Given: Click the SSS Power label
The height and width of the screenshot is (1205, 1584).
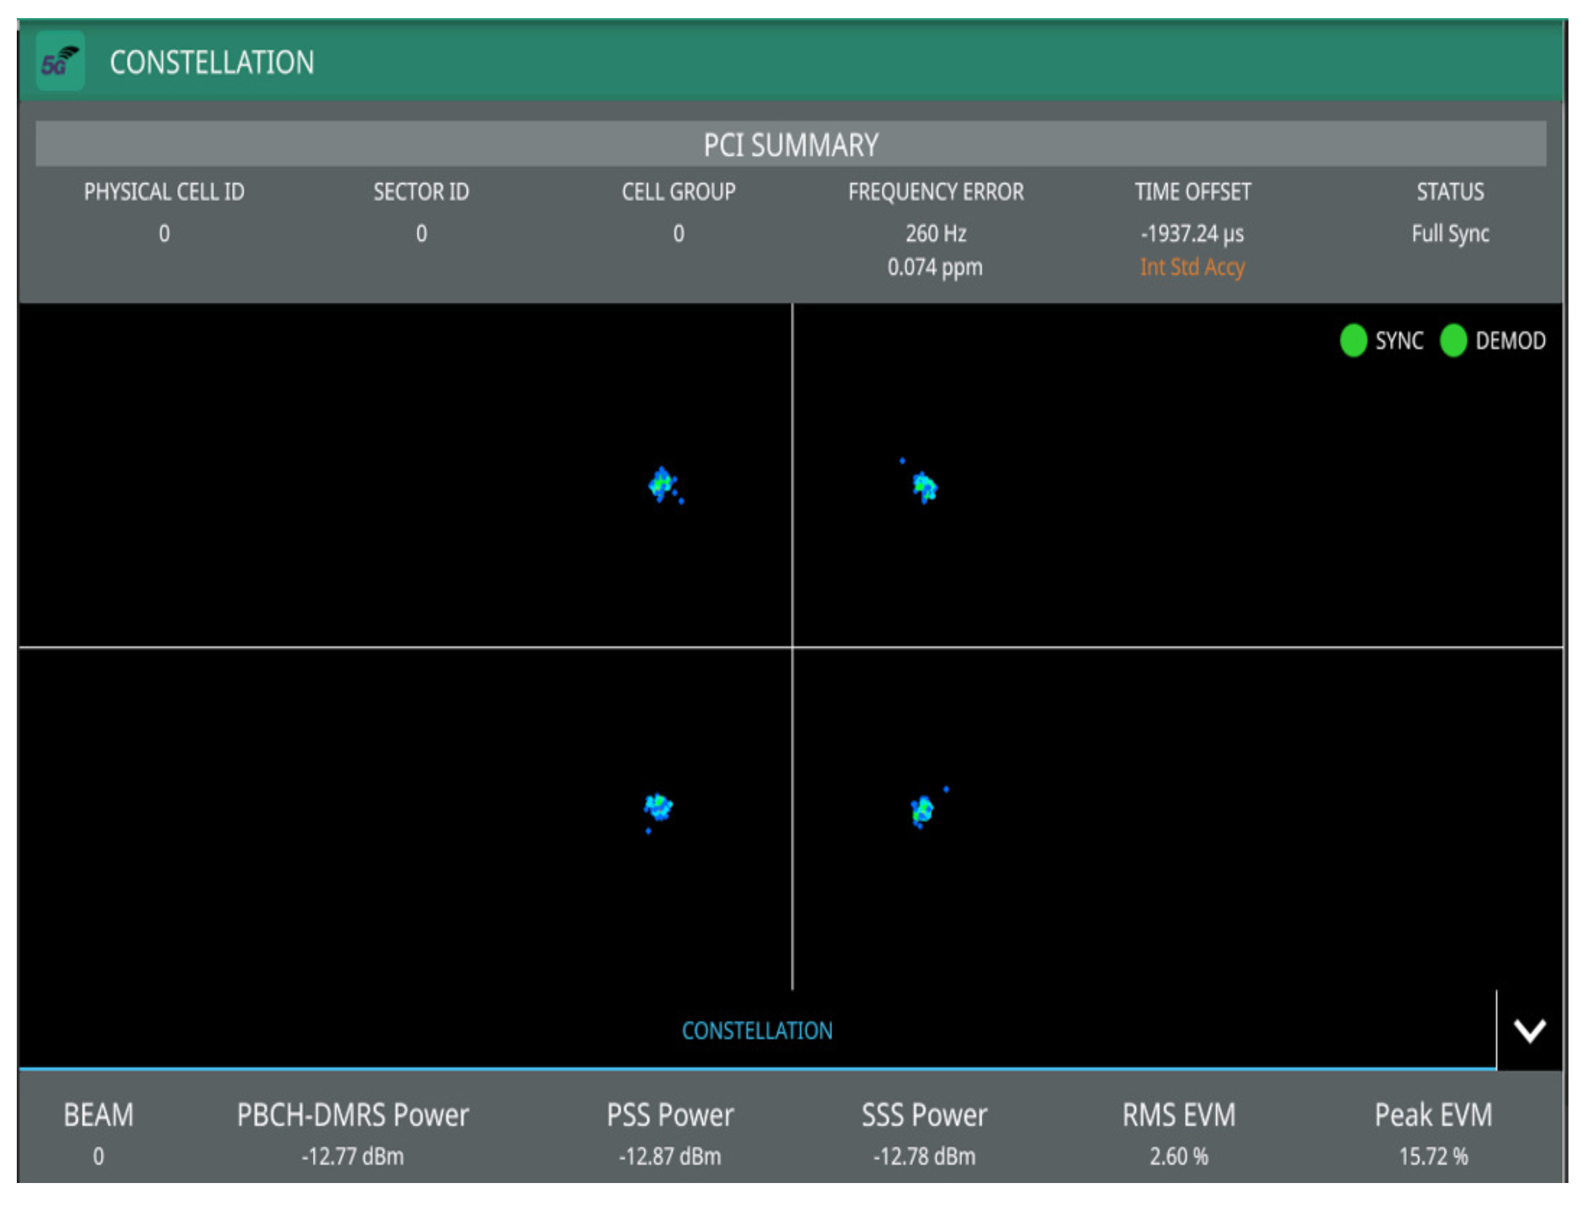Looking at the screenshot, I should [925, 1115].
